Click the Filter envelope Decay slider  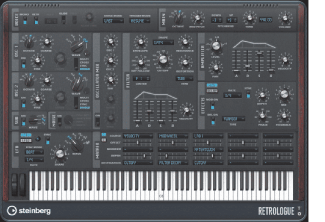point(149,111)
